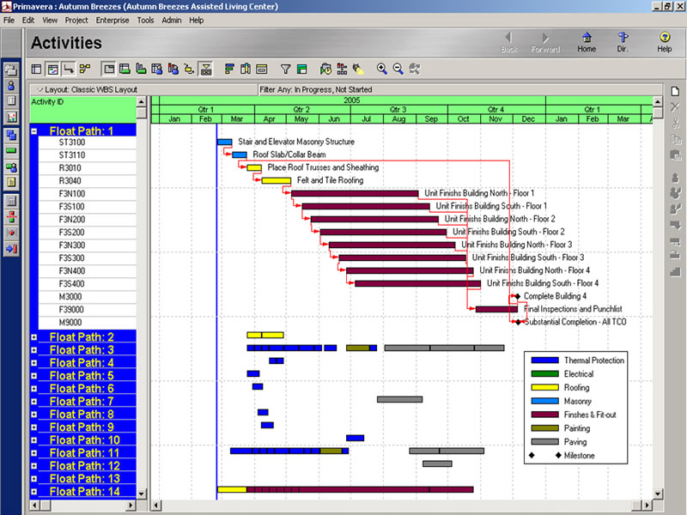
Task: Click the Zoom Out magnifier icon
Action: coord(398,69)
